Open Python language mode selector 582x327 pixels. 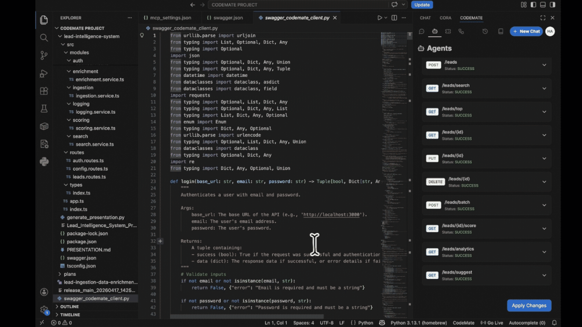pyautogui.click(x=365, y=323)
